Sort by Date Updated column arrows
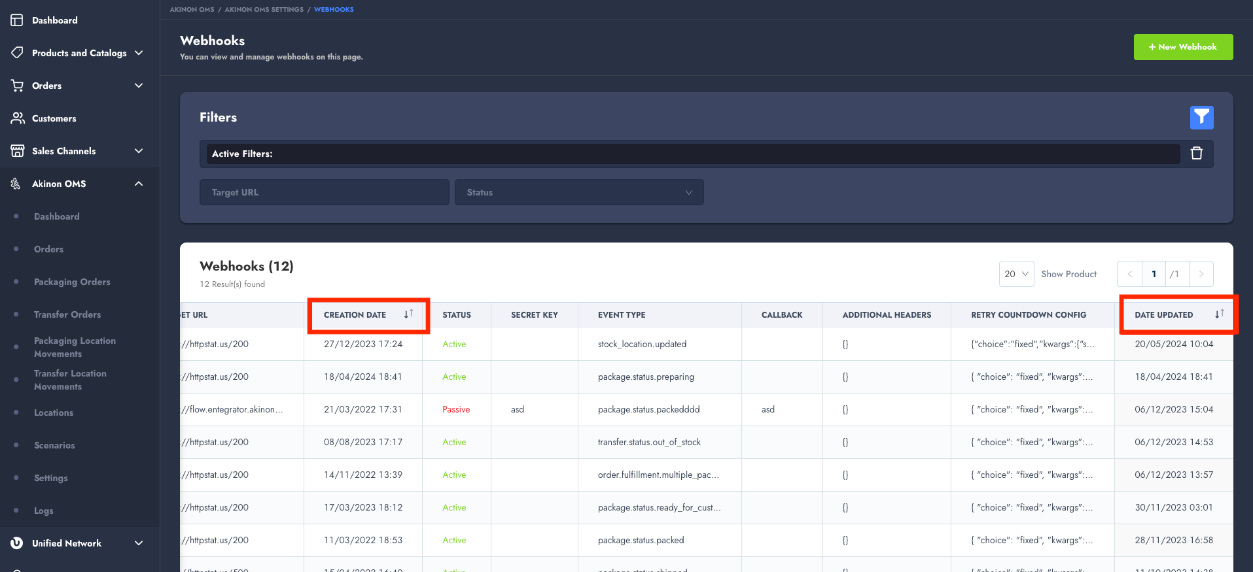 point(1220,314)
